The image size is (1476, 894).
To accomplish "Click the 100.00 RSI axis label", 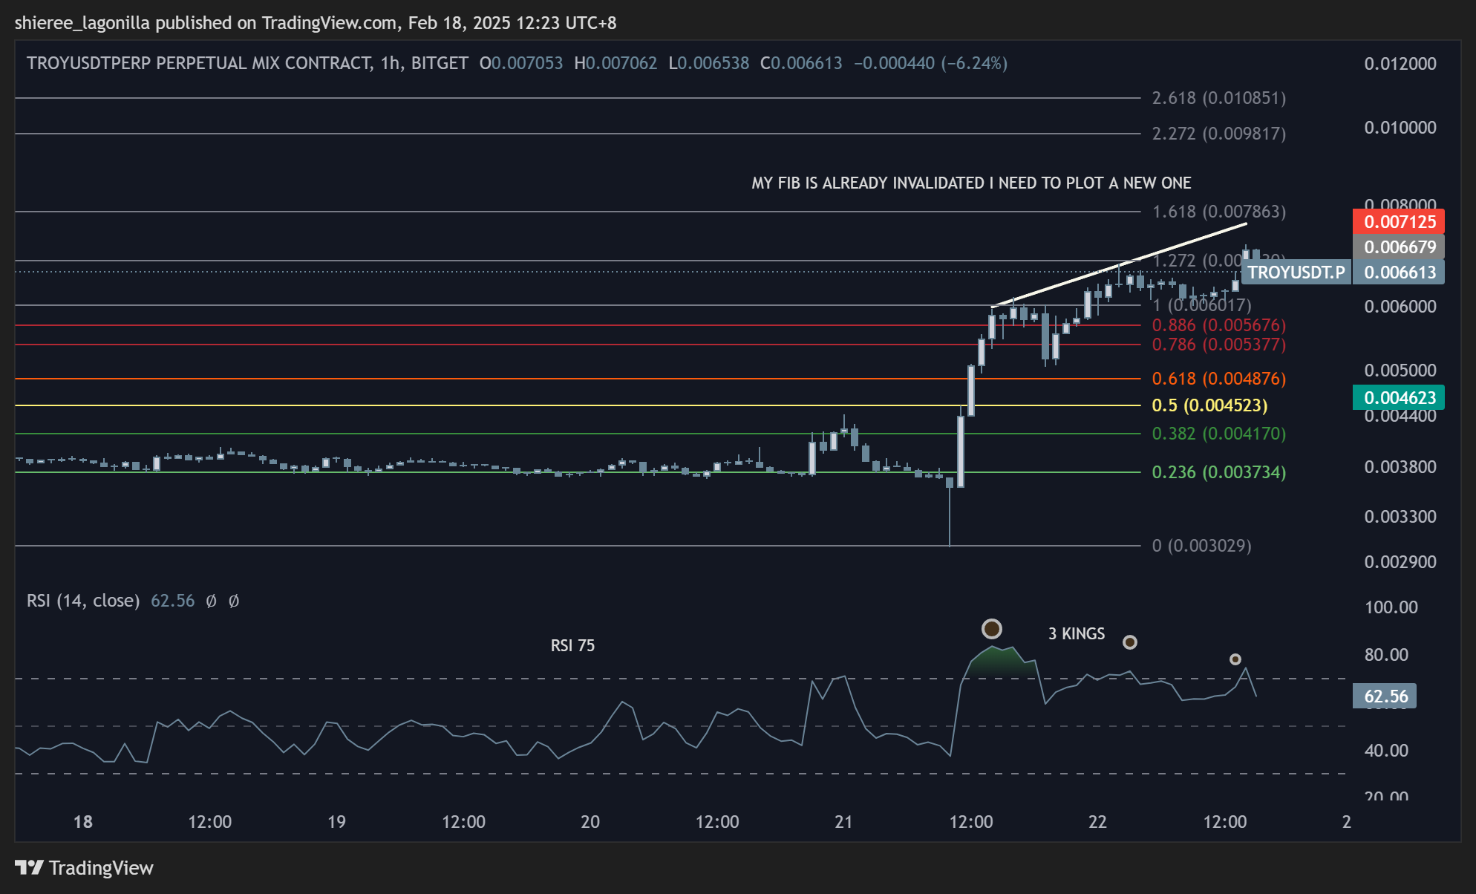I will (x=1391, y=607).
